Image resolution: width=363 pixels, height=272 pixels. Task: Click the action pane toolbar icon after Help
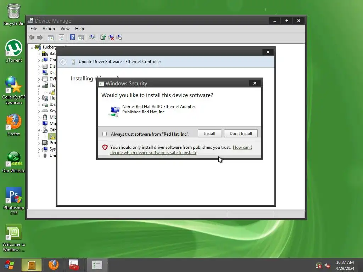point(81,37)
